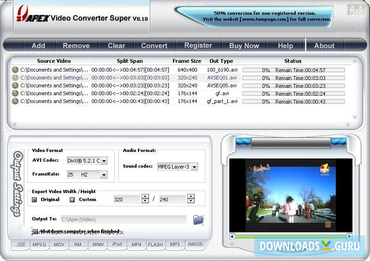This screenshot has width=370, height=261.
Task: Click the clock icon of the 100_6190.avi row
Action: point(15,70)
